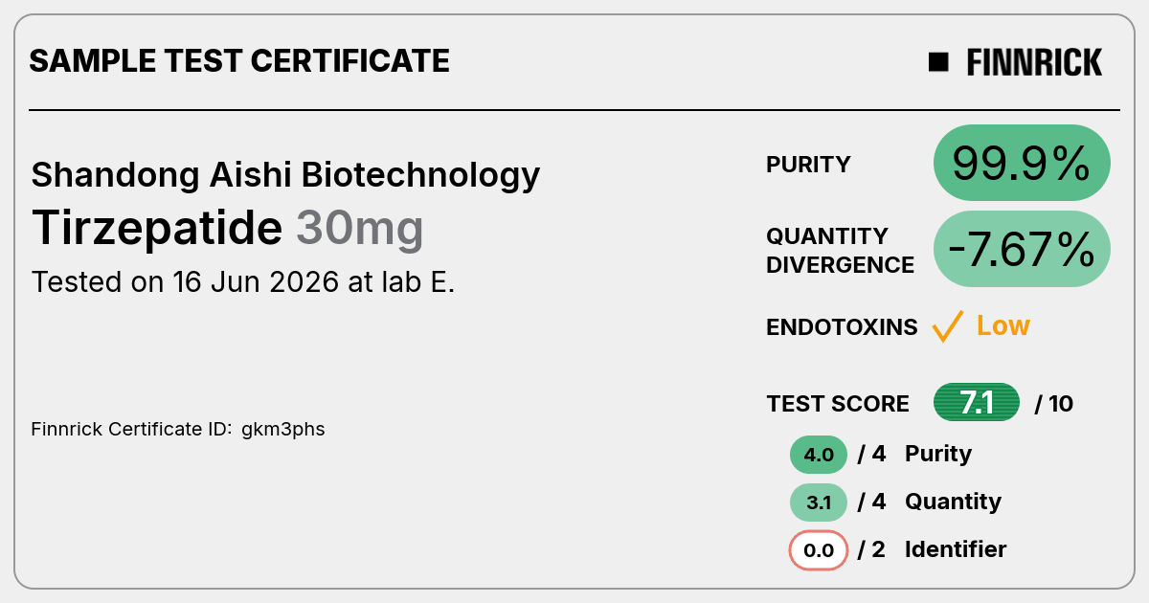
Task: Click the TEST SCORE label
Action: click(838, 404)
